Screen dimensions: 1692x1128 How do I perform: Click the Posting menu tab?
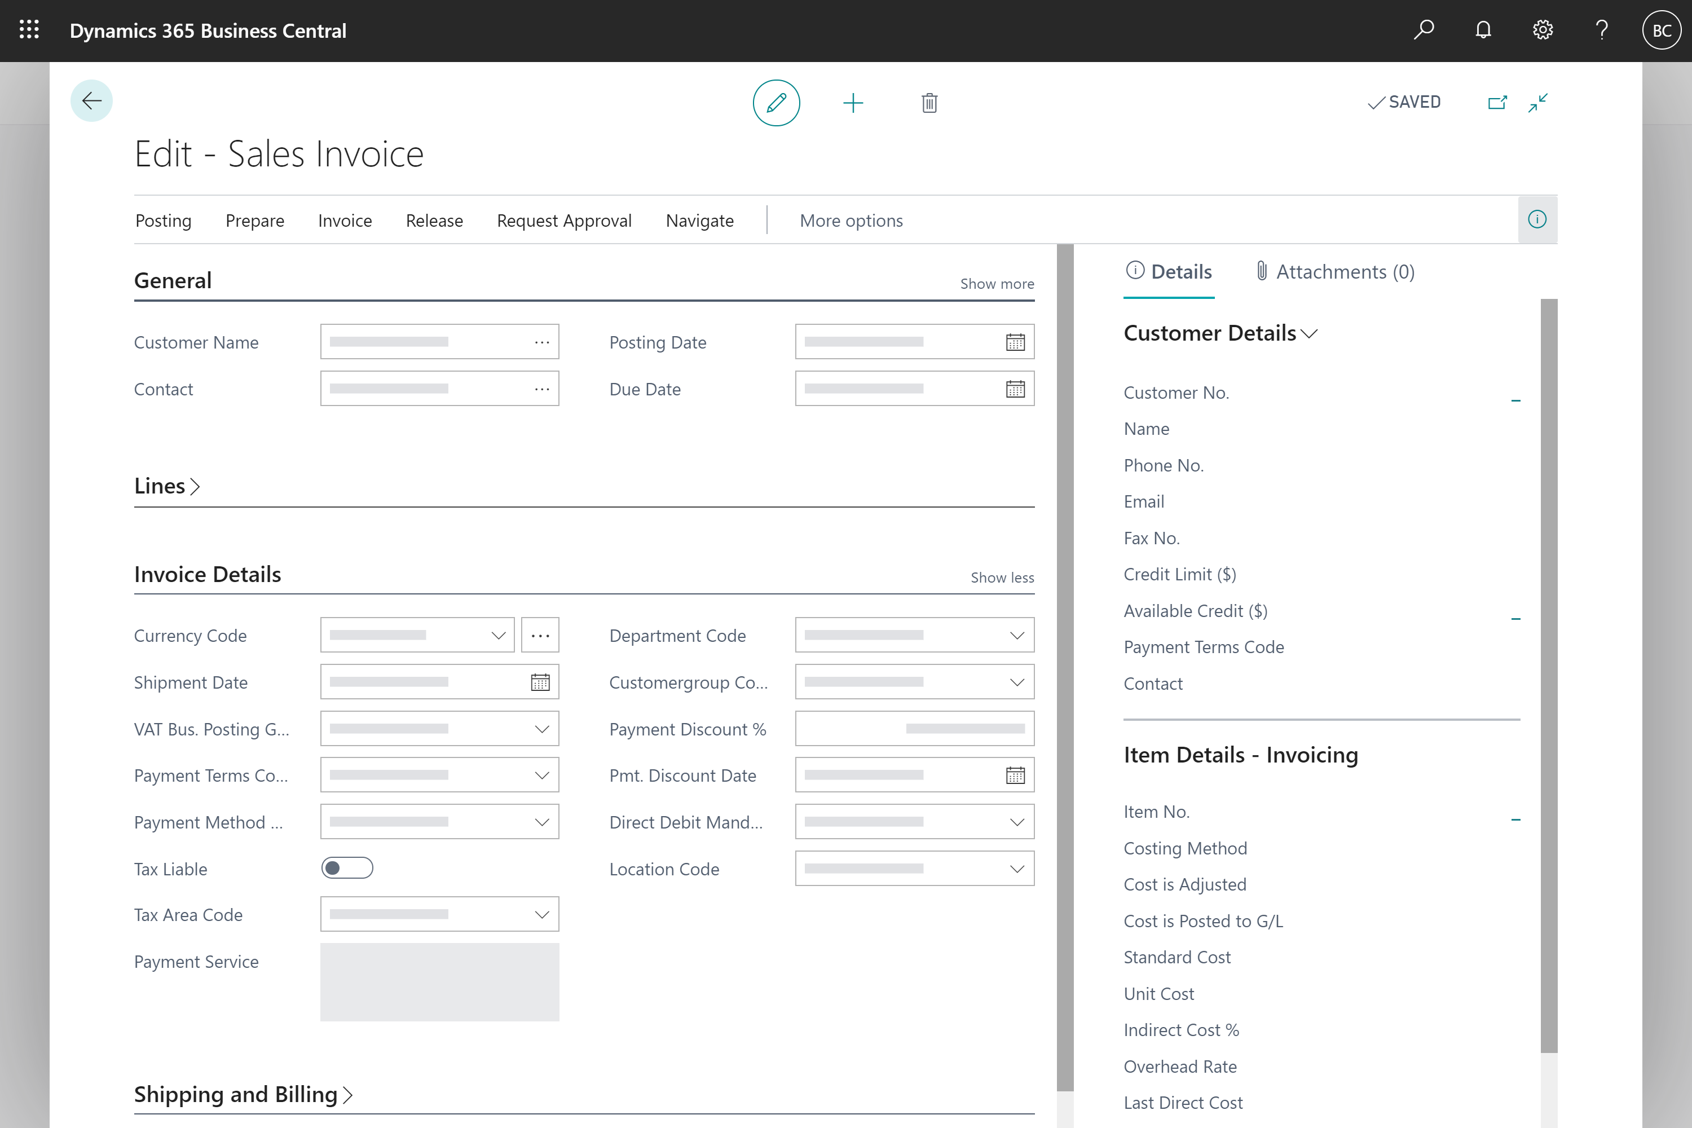point(162,221)
